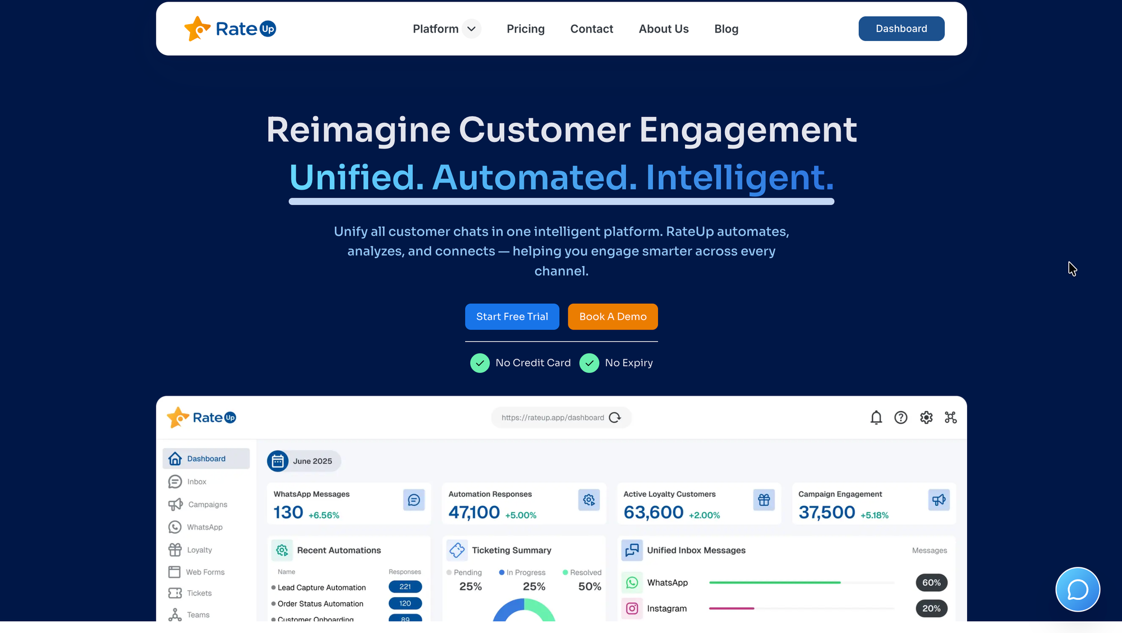Expand the Platform dropdown chevron
This screenshot has height=633, width=1122.
[472, 29]
